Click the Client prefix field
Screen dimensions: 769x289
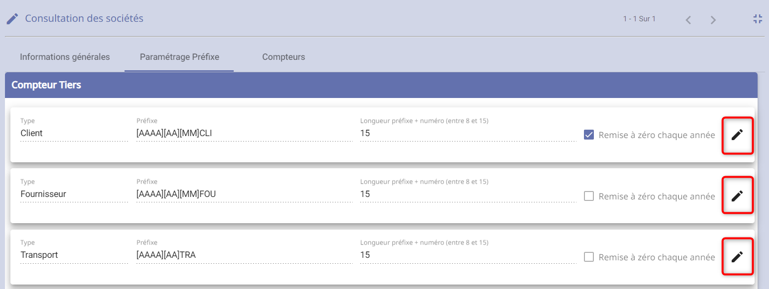[x=244, y=133]
